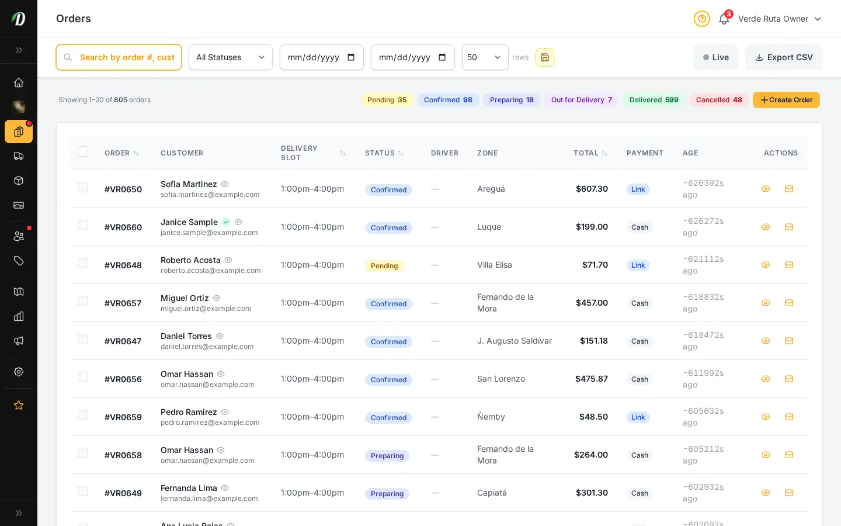The width and height of the screenshot is (841, 526).
Task: Open order link #VR0658
Action: tap(123, 455)
